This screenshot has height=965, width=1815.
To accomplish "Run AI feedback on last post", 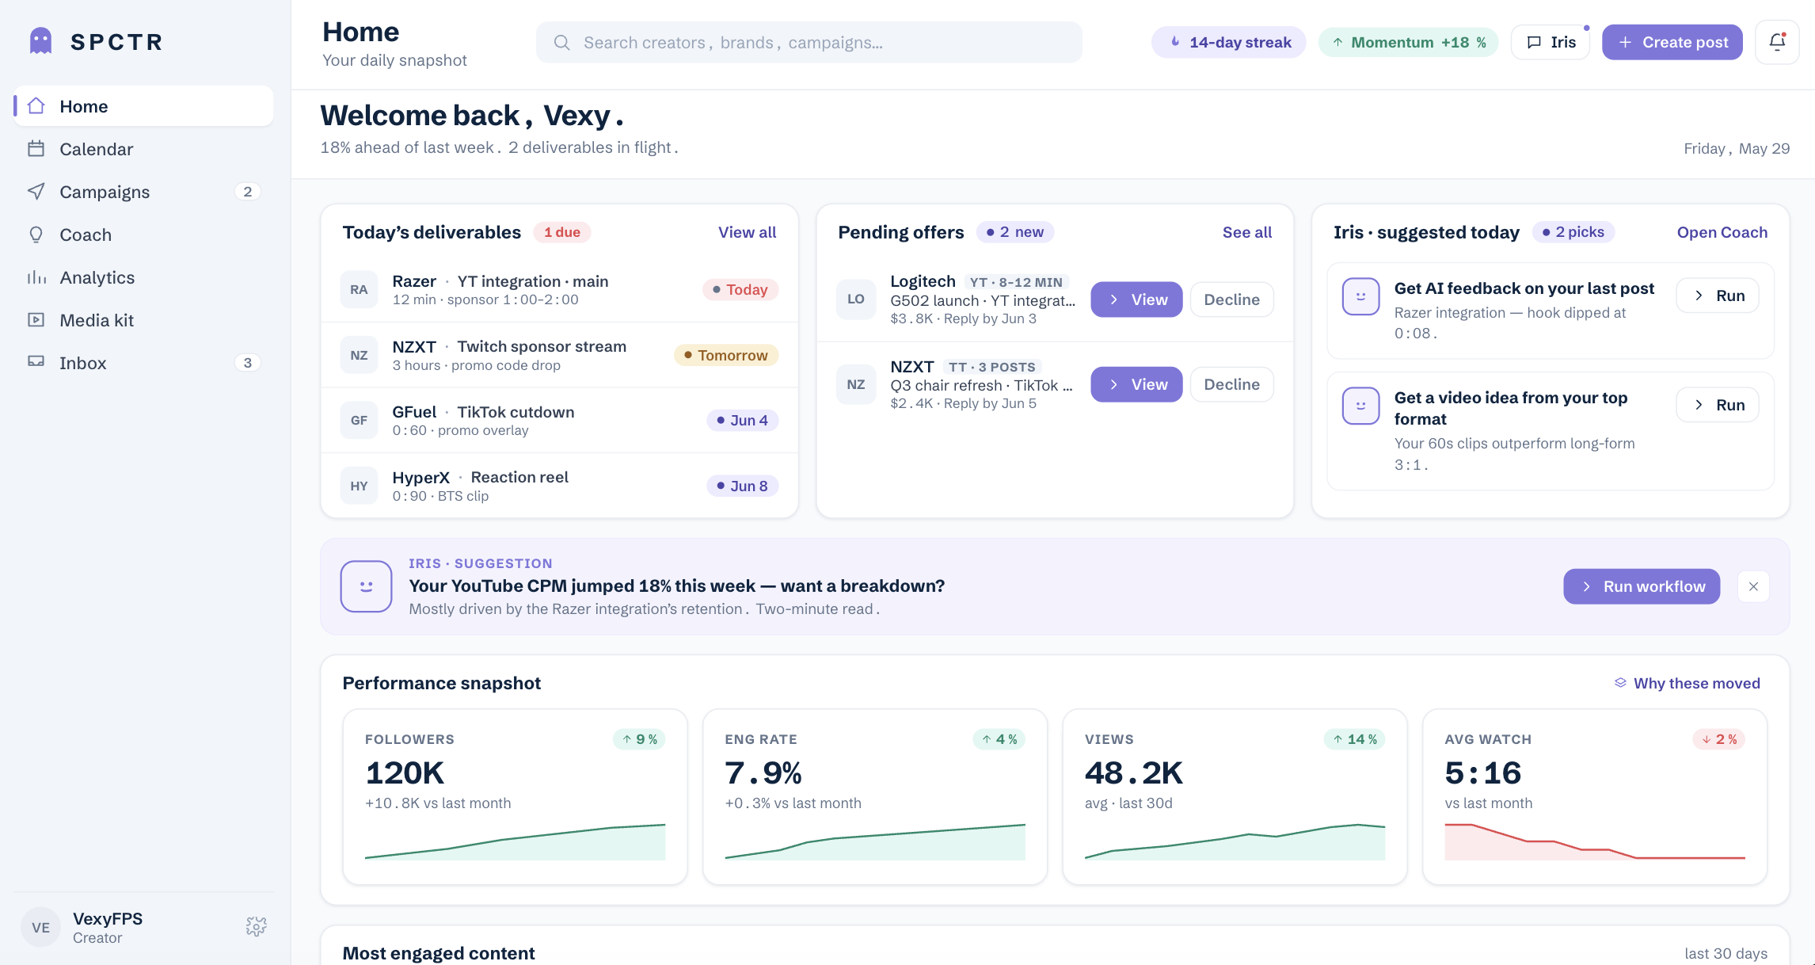I will (1718, 296).
